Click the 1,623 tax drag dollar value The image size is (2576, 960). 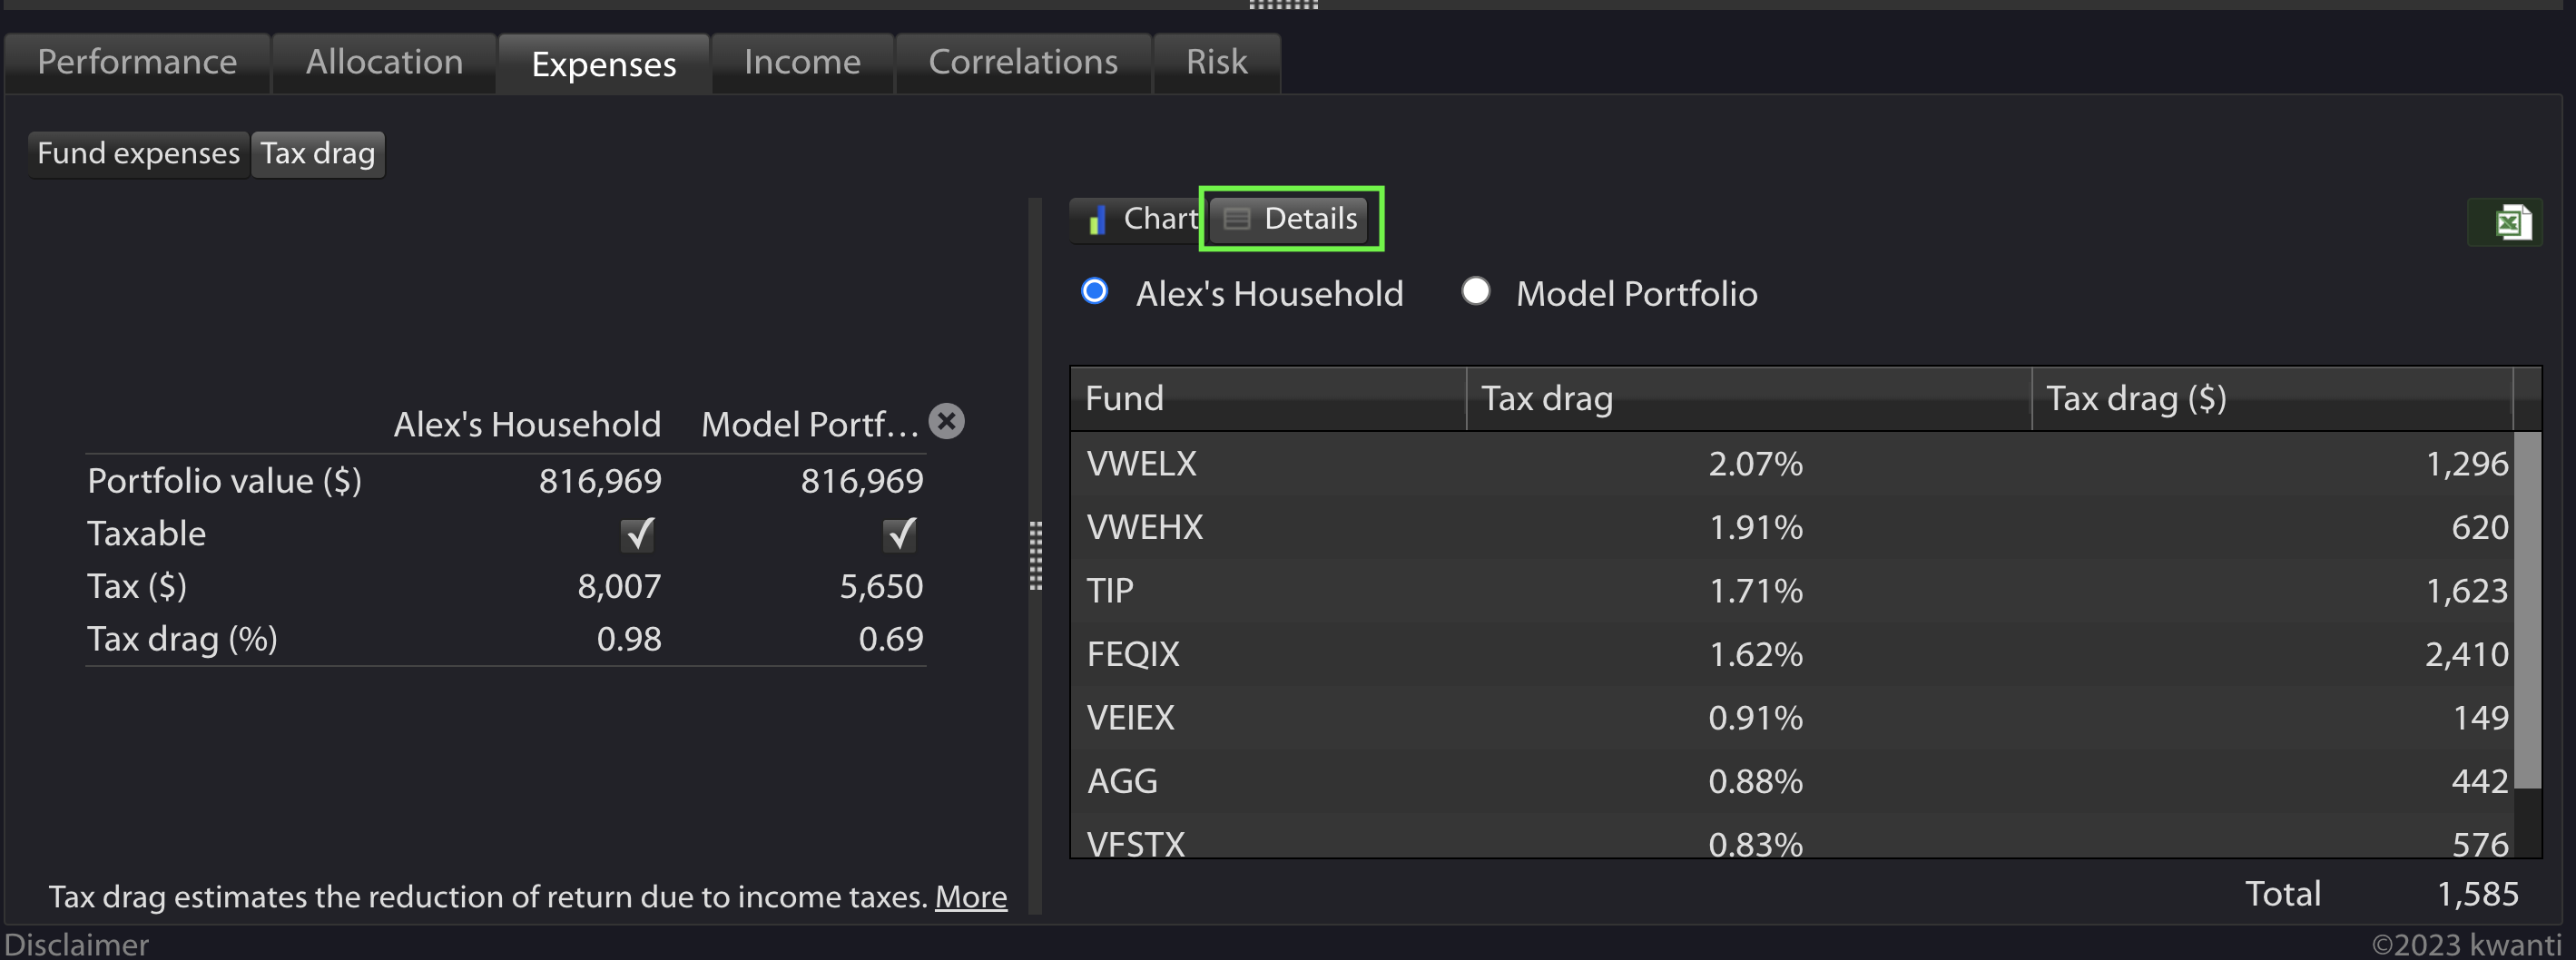2467,591
